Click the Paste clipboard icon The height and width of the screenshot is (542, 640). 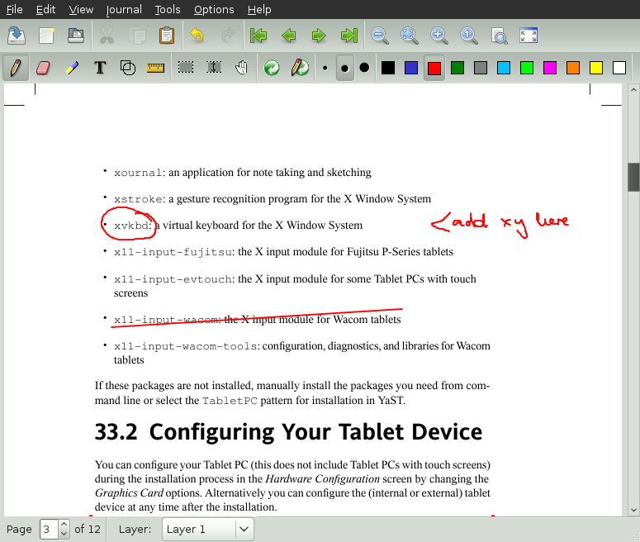(167, 36)
